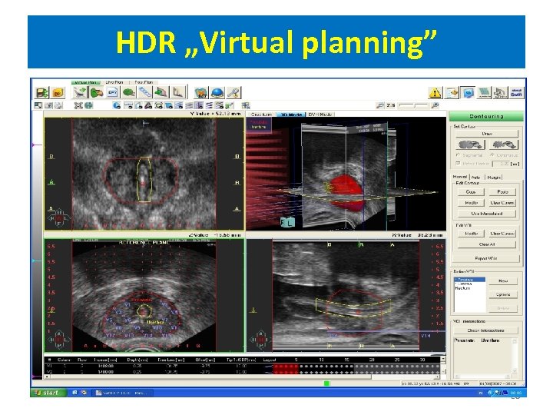
Task: Switch to the Live Plan tab
Action: 114,82
